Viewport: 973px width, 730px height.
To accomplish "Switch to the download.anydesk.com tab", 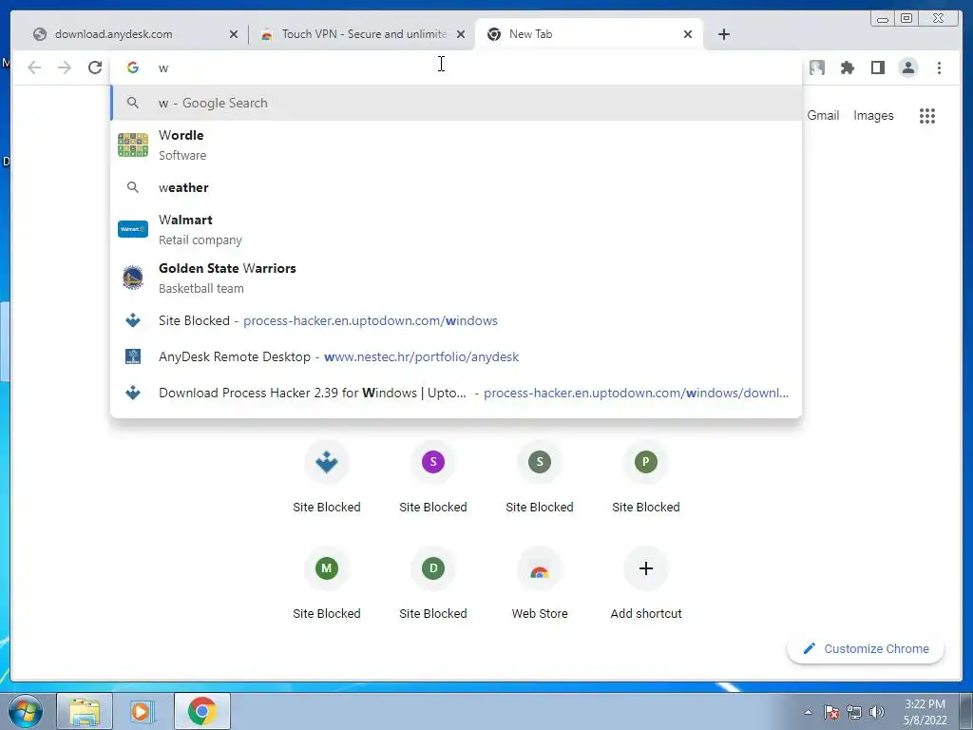I will coord(132,34).
